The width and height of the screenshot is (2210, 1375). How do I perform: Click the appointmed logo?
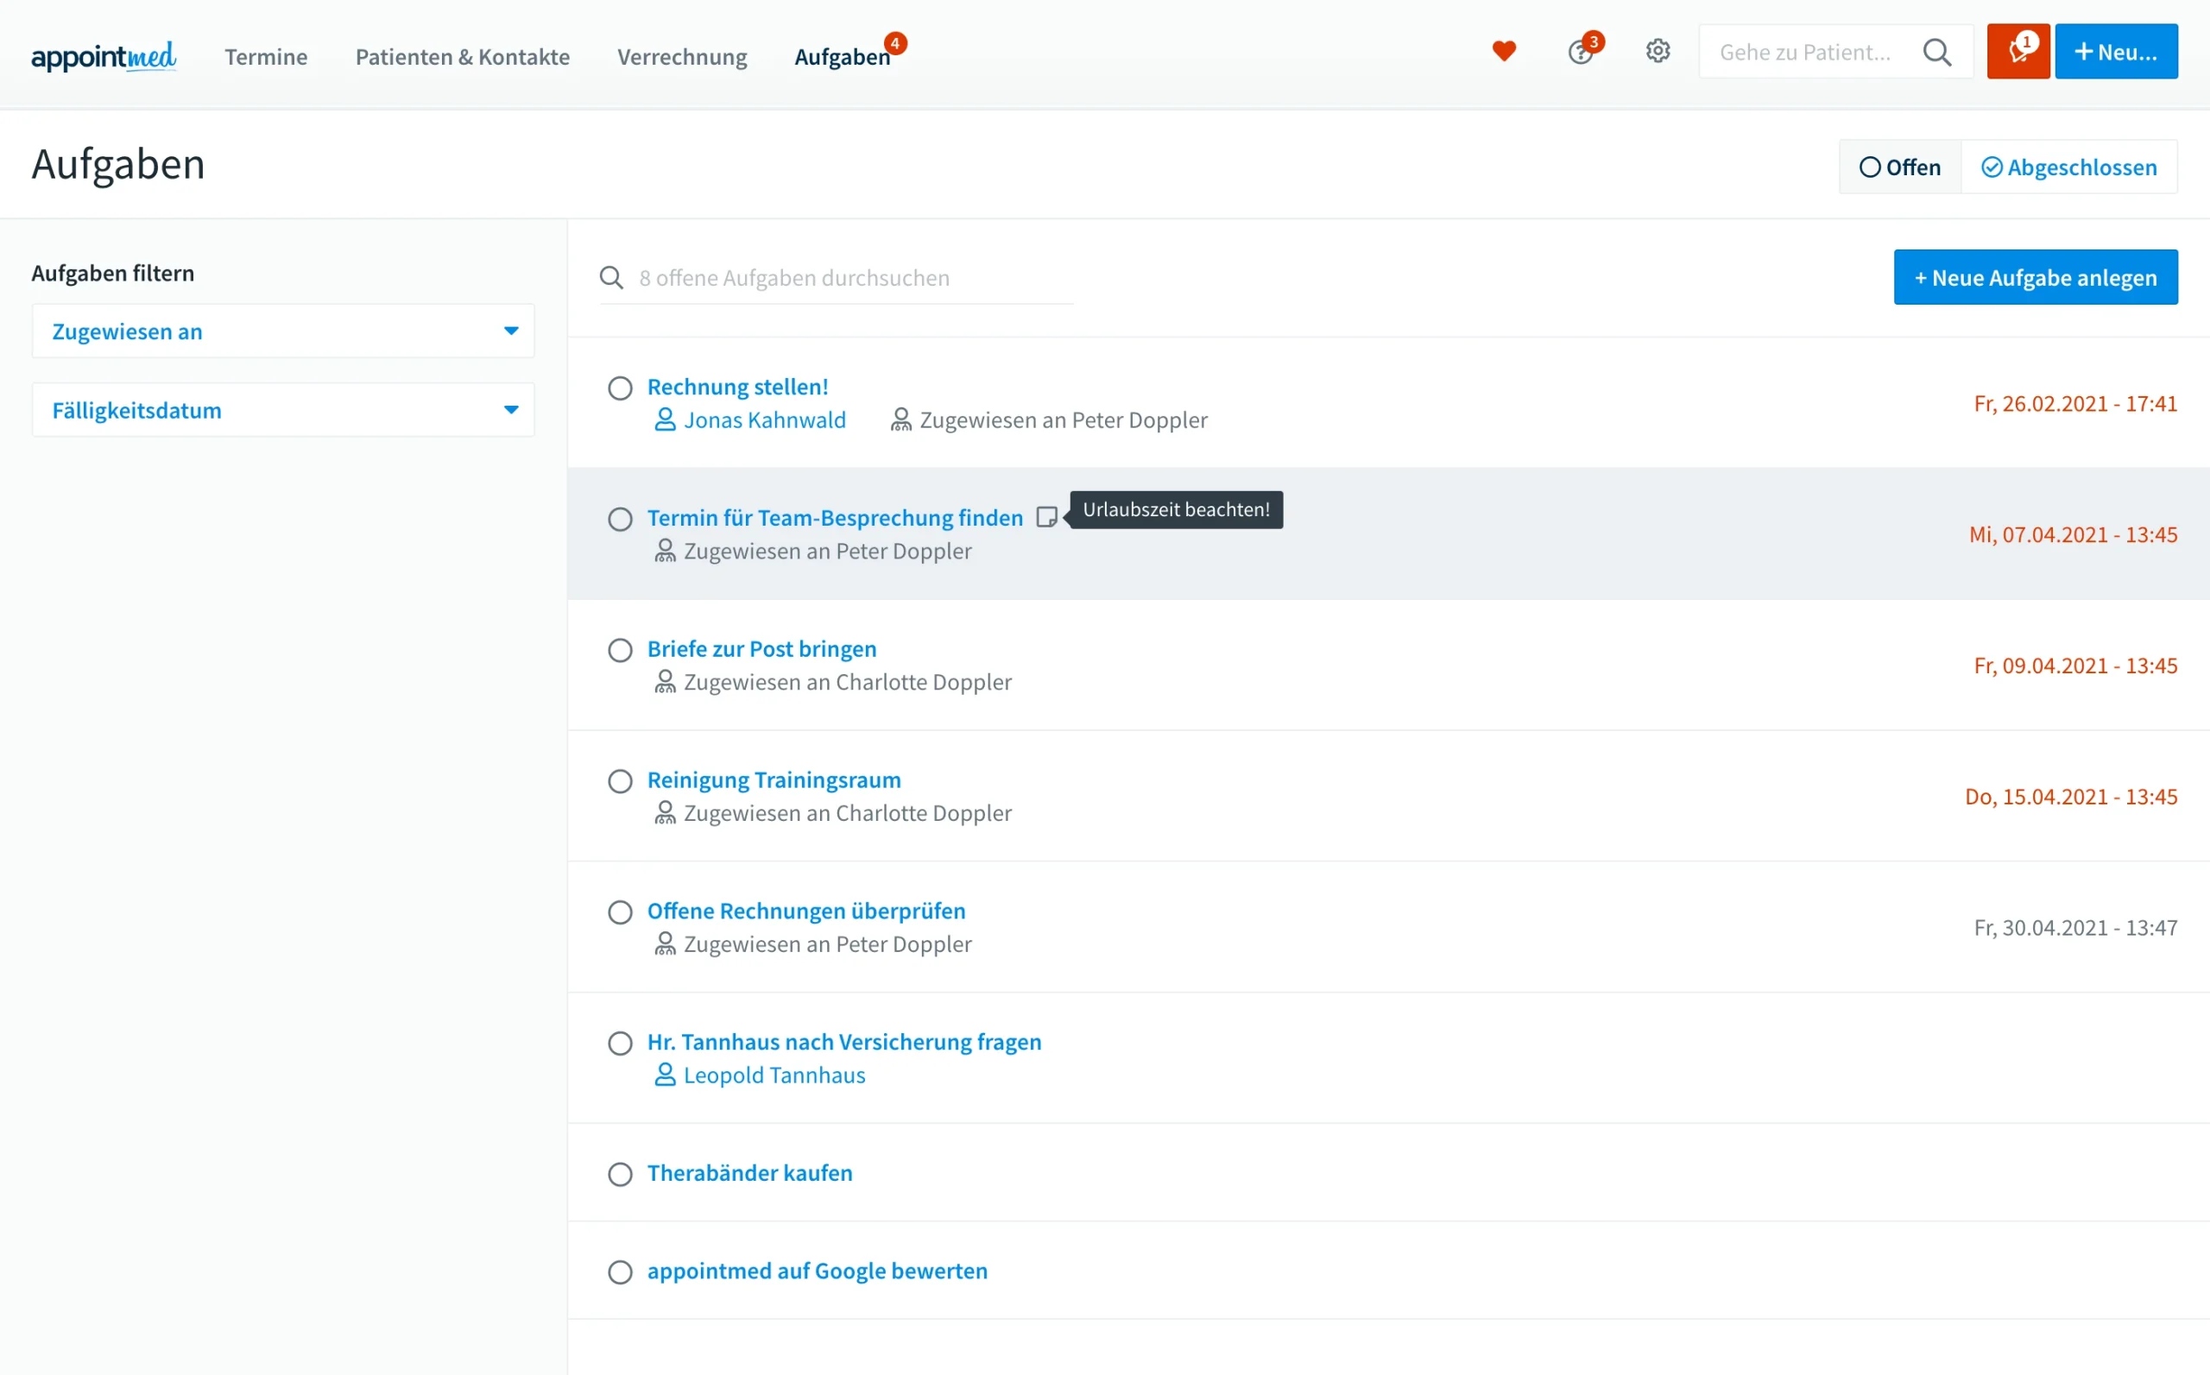104,56
